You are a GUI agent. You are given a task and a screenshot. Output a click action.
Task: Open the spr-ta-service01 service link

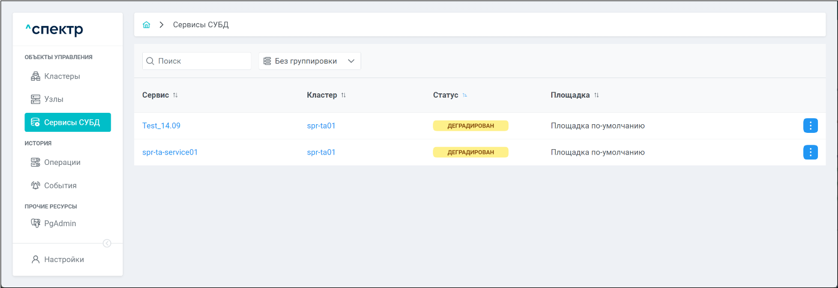point(170,152)
